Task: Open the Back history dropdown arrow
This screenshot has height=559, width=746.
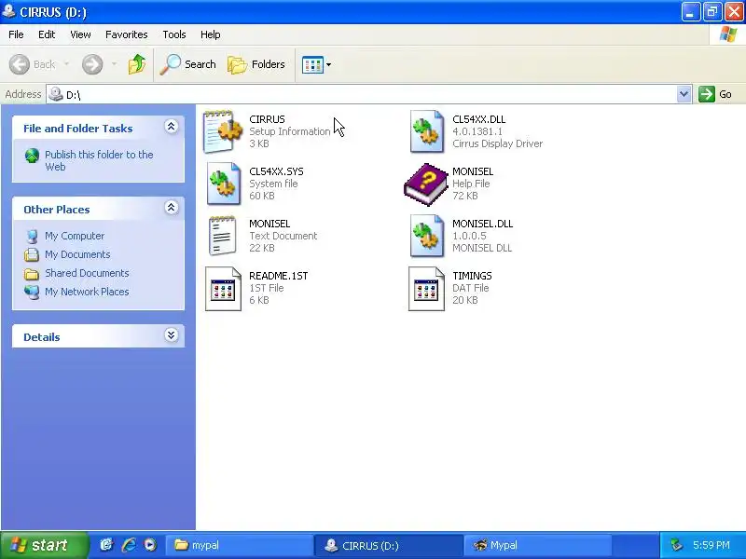Action: [x=66, y=64]
